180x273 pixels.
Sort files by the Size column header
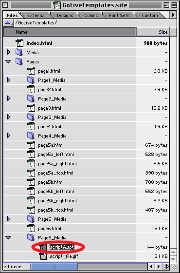point(152,32)
